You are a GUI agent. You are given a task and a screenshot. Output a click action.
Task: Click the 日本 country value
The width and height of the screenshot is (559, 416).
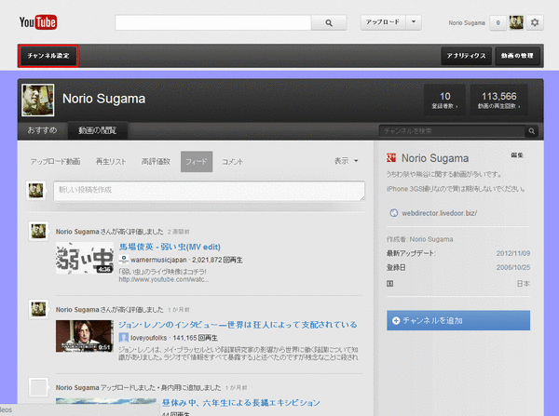(523, 284)
